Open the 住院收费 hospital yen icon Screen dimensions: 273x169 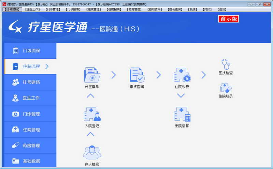[x=182, y=75]
